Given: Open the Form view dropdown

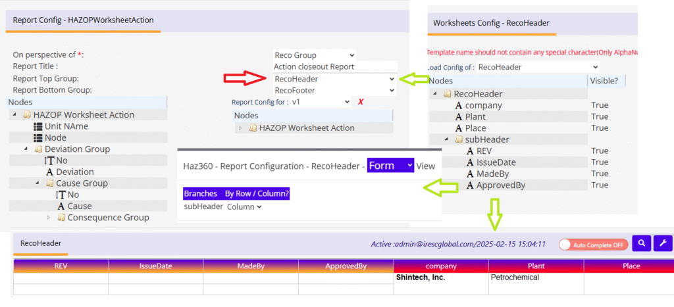Looking at the screenshot, I should click(x=390, y=166).
